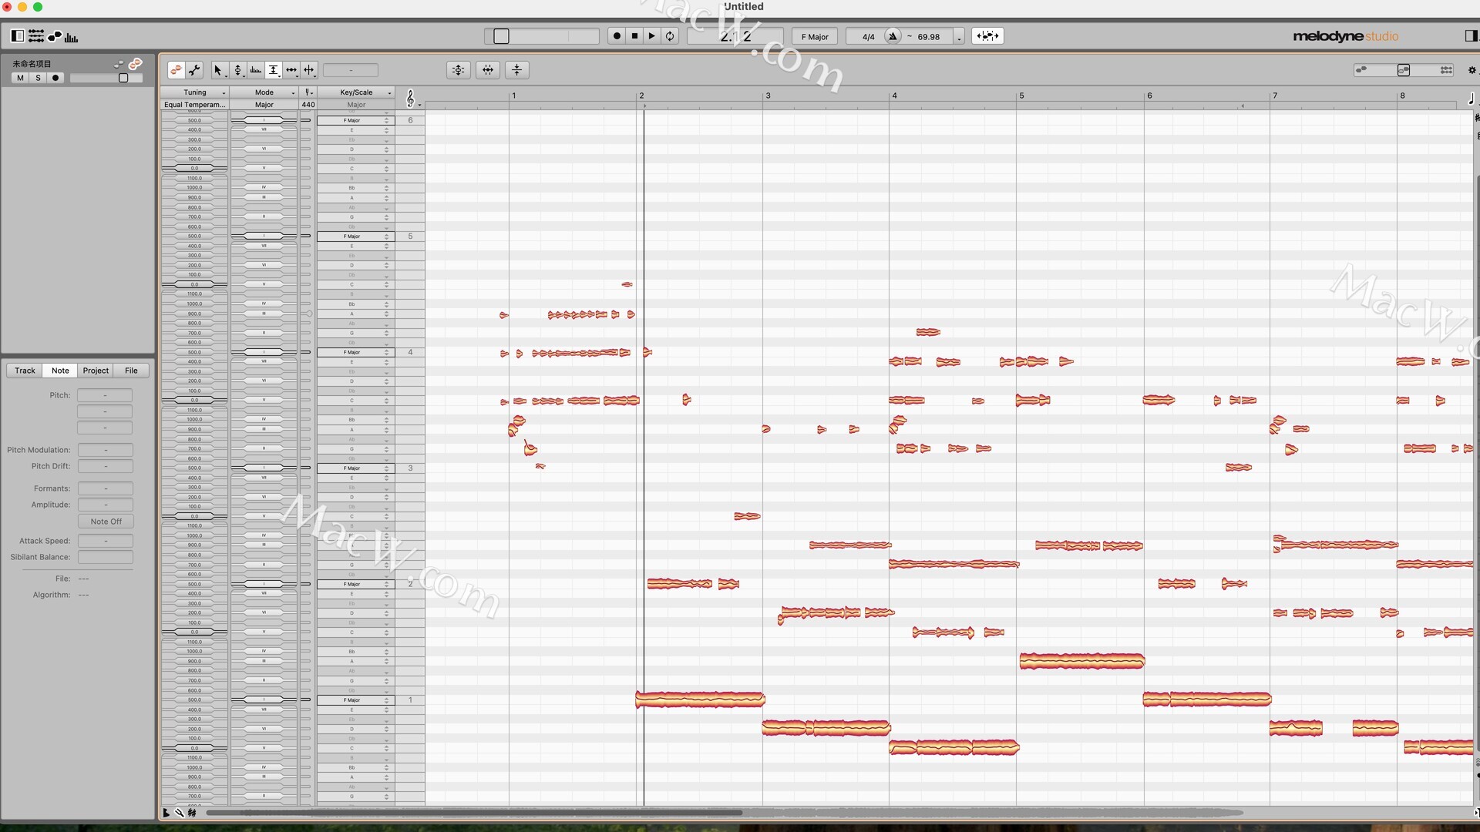Viewport: 1480px width, 832px height.
Task: Select the formant tool
Action: (x=256, y=70)
